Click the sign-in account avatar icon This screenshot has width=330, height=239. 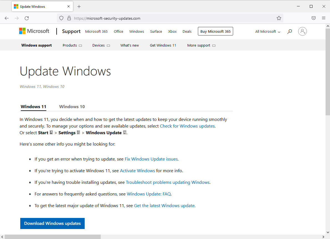[303, 31]
